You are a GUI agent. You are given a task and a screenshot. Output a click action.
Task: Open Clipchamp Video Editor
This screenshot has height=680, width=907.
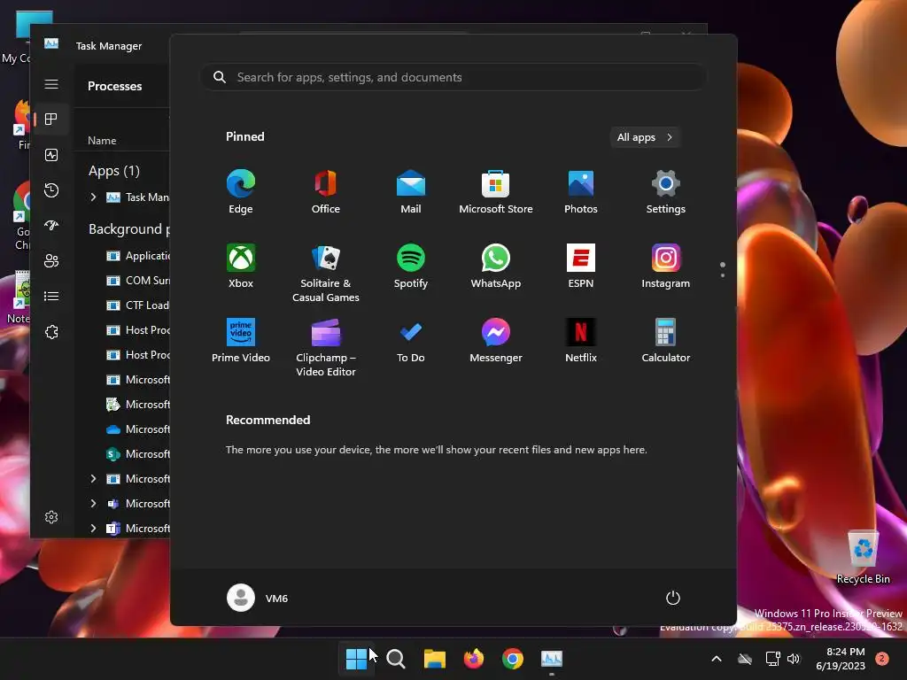pos(326,347)
